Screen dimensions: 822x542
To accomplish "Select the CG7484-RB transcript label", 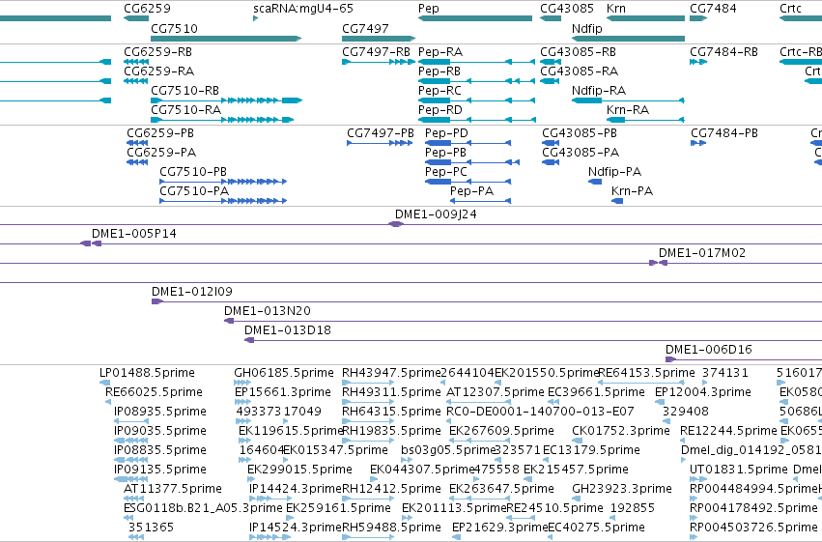I will point(724,52).
